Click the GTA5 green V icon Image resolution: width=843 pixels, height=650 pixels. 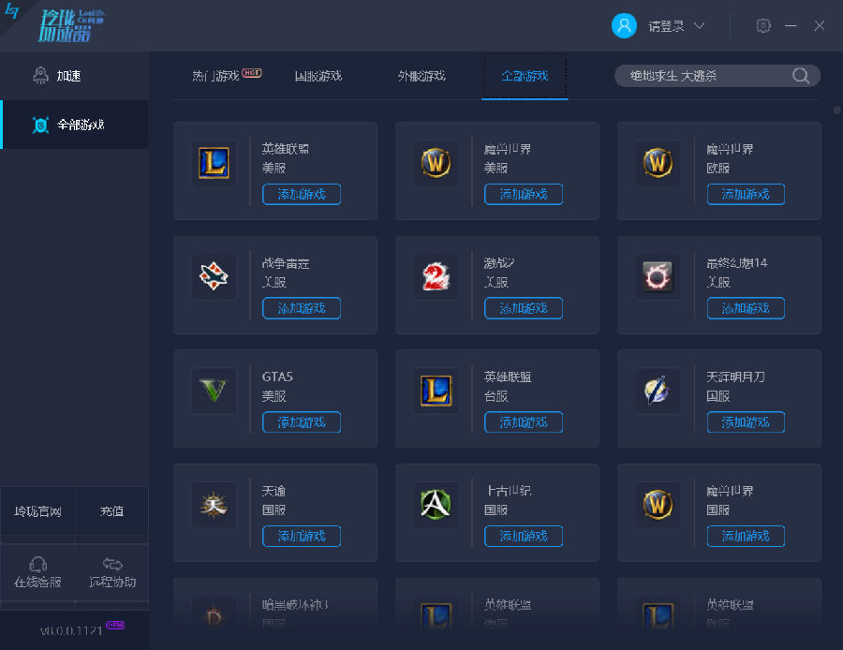tap(214, 391)
